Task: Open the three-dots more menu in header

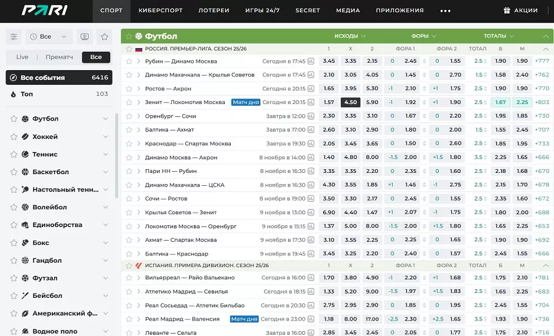Action: (446, 11)
